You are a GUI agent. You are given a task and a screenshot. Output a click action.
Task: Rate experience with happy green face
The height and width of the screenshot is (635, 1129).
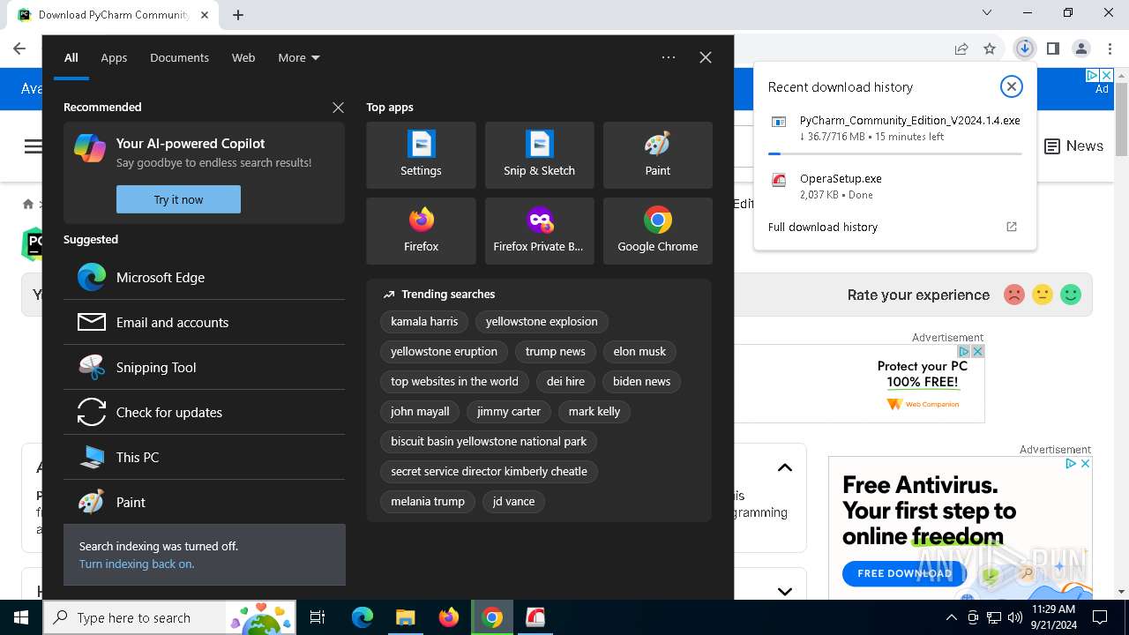[x=1071, y=295]
